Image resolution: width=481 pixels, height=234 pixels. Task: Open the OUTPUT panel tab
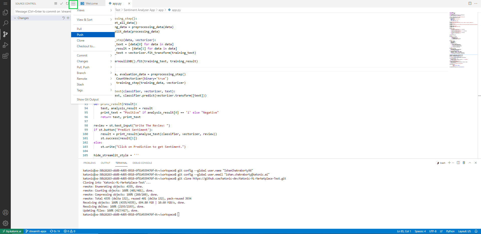click(x=105, y=163)
